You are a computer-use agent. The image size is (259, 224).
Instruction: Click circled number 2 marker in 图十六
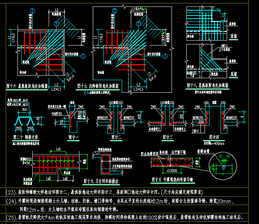[x=33, y=11]
